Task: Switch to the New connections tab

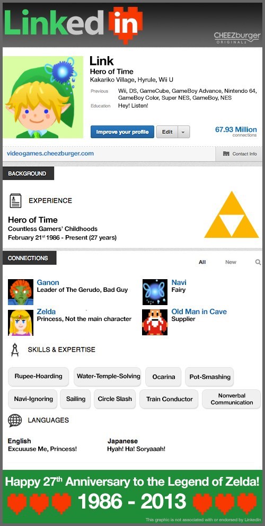Action: click(x=231, y=262)
